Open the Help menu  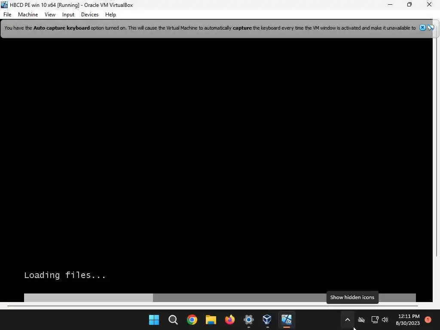point(110,15)
